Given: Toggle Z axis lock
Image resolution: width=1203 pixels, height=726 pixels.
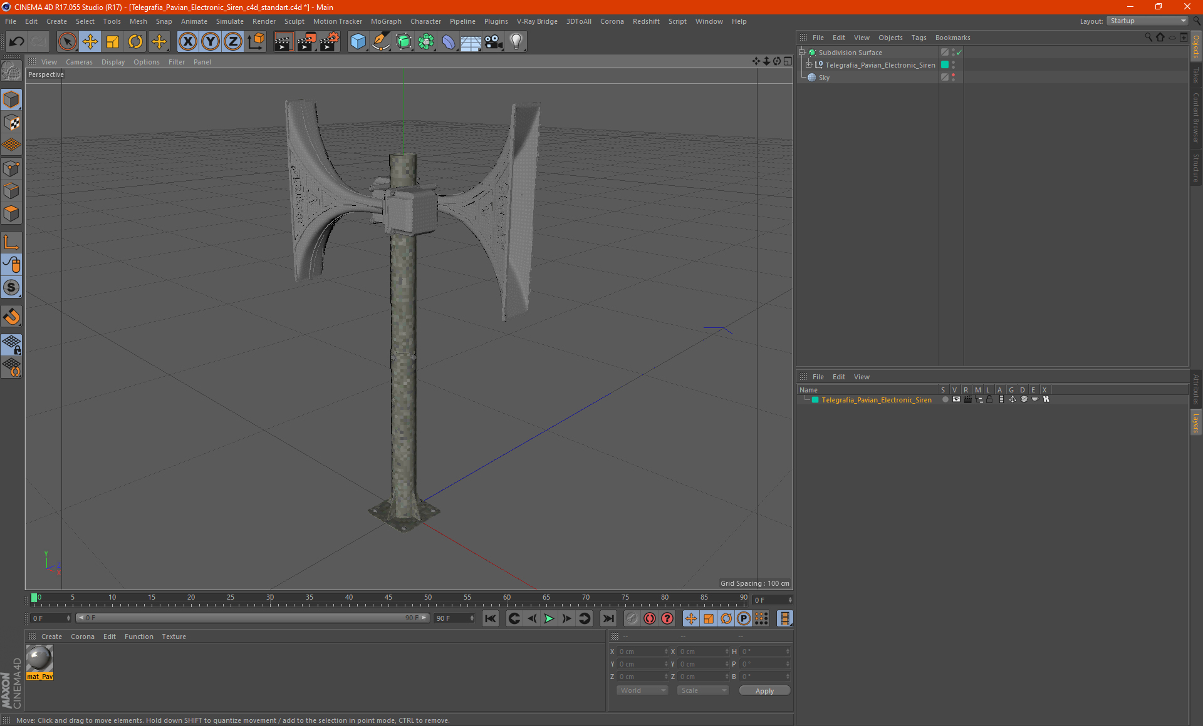Looking at the screenshot, I should pyautogui.click(x=233, y=42).
